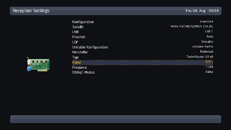Click the tuner card icon
Viewport: 231px width, 130px height.
coord(38,65)
